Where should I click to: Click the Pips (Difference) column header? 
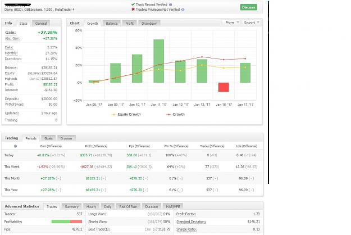139,146
